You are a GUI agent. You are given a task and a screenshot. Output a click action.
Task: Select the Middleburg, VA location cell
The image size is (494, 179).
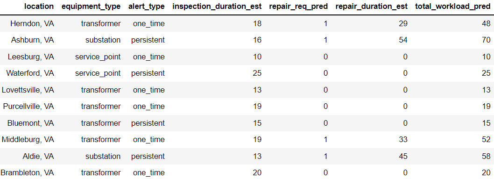(28, 140)
